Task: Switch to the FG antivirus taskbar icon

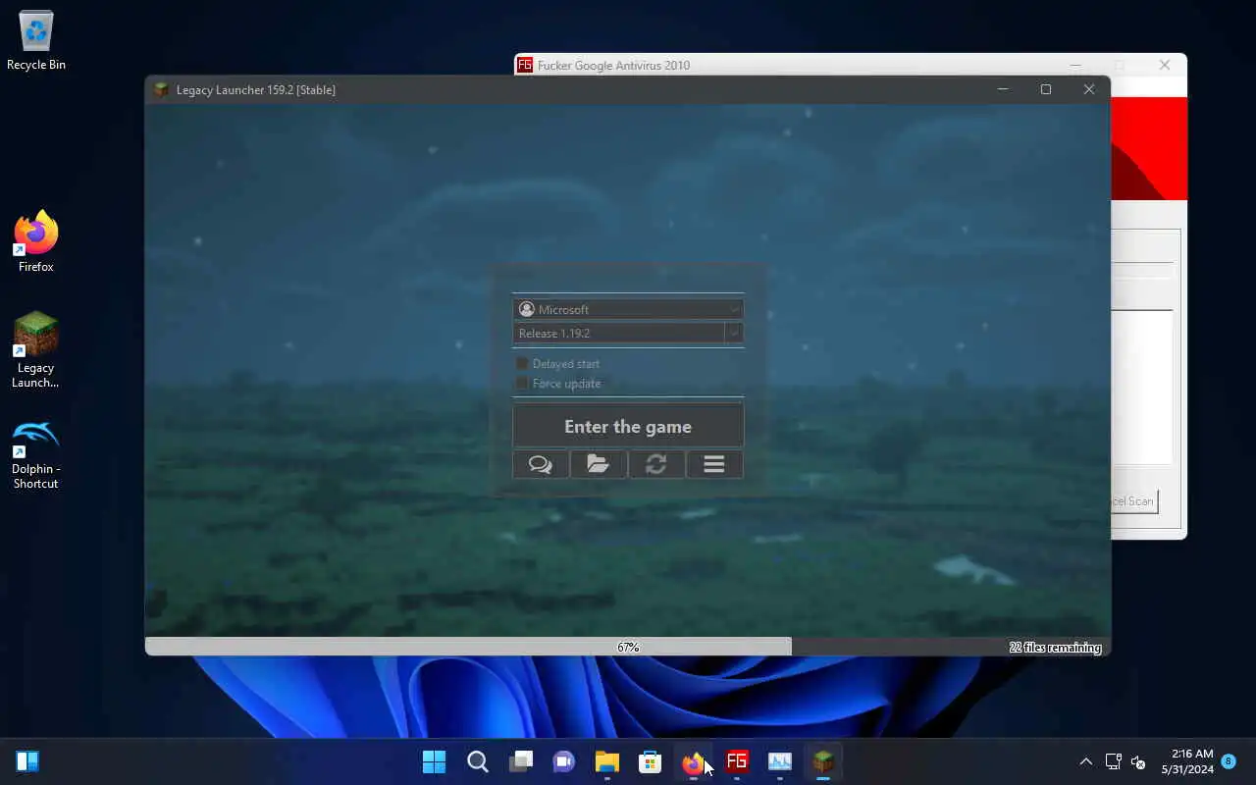Action: 737,761
